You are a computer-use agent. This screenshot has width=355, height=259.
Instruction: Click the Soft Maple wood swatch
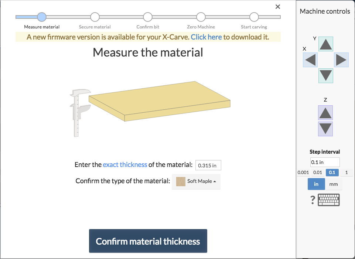(181, 181)
